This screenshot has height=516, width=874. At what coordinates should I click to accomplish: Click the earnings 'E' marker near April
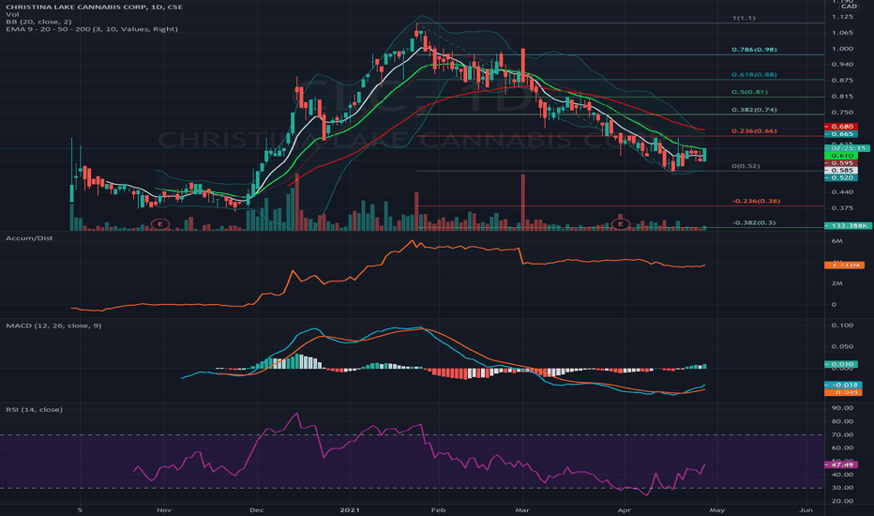point(621,223)
